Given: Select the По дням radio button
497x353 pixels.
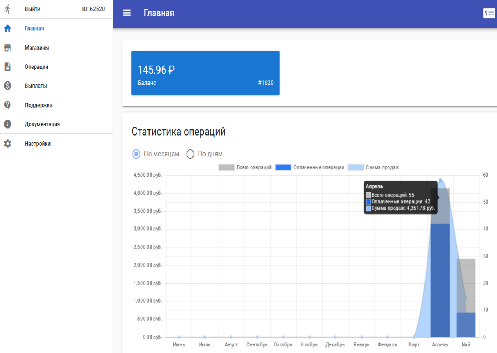Looking at the screenshot, I should 190,154.
